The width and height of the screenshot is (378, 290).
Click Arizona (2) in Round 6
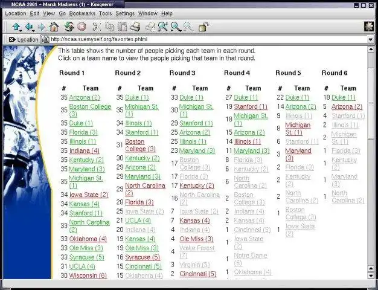(x=347, y=107)
